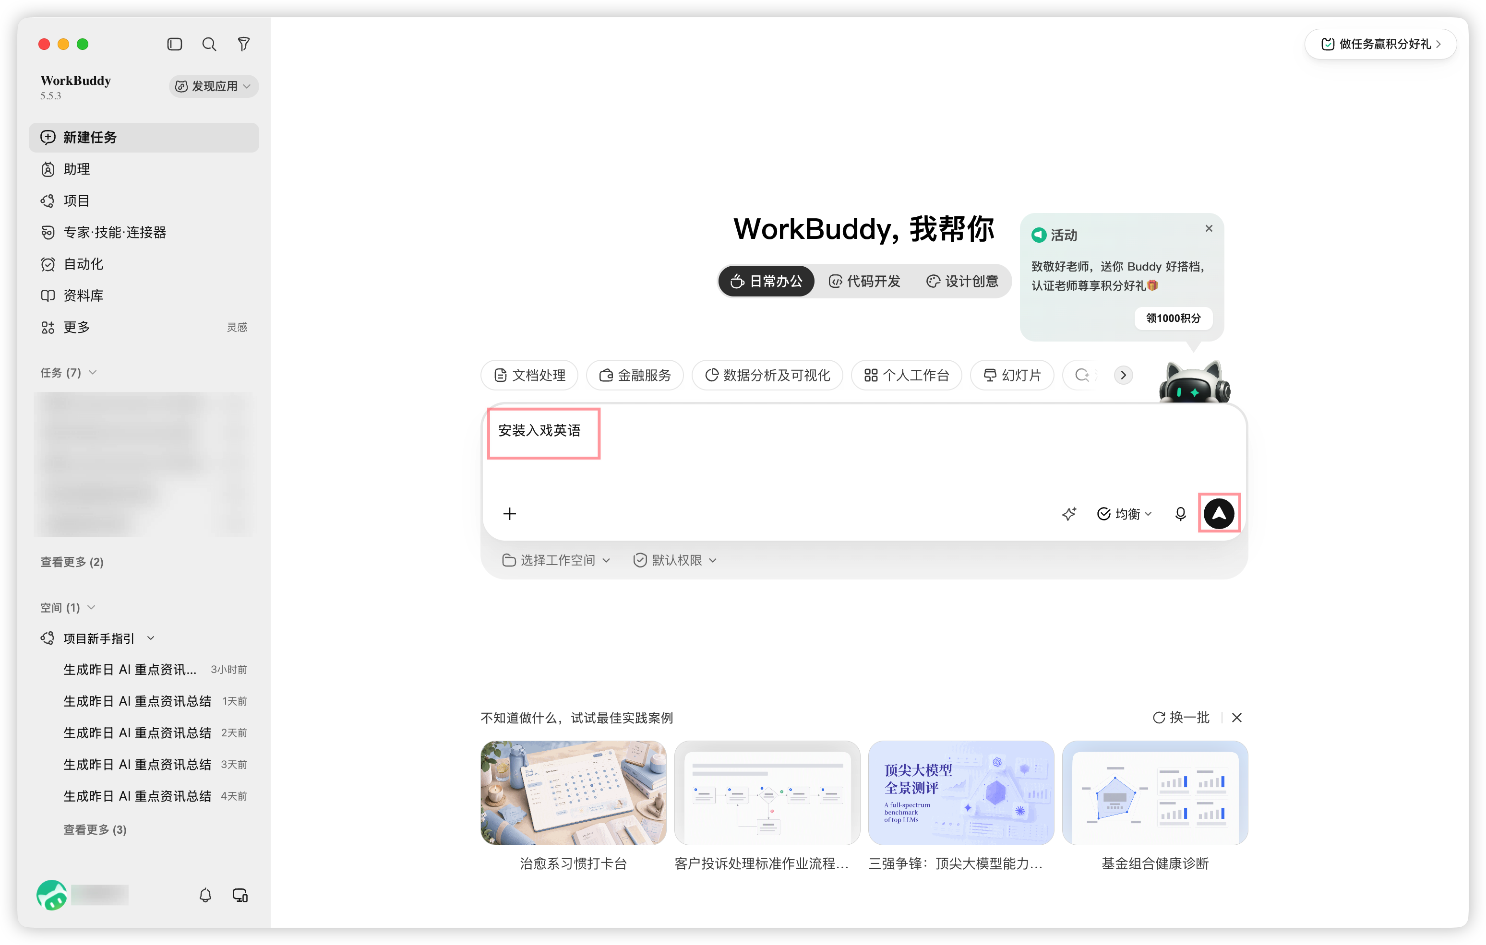
Task: Click 查看更多 (3) under 项目新手指引
Action: tap(95, 830)
